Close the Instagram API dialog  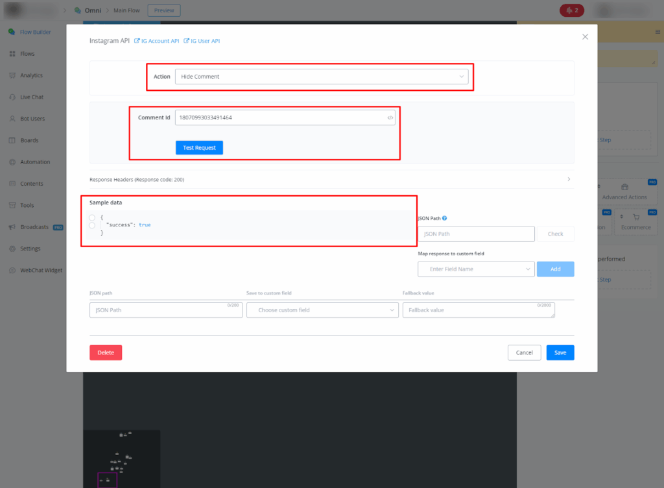pyautogui.click(x=585, y=37)
